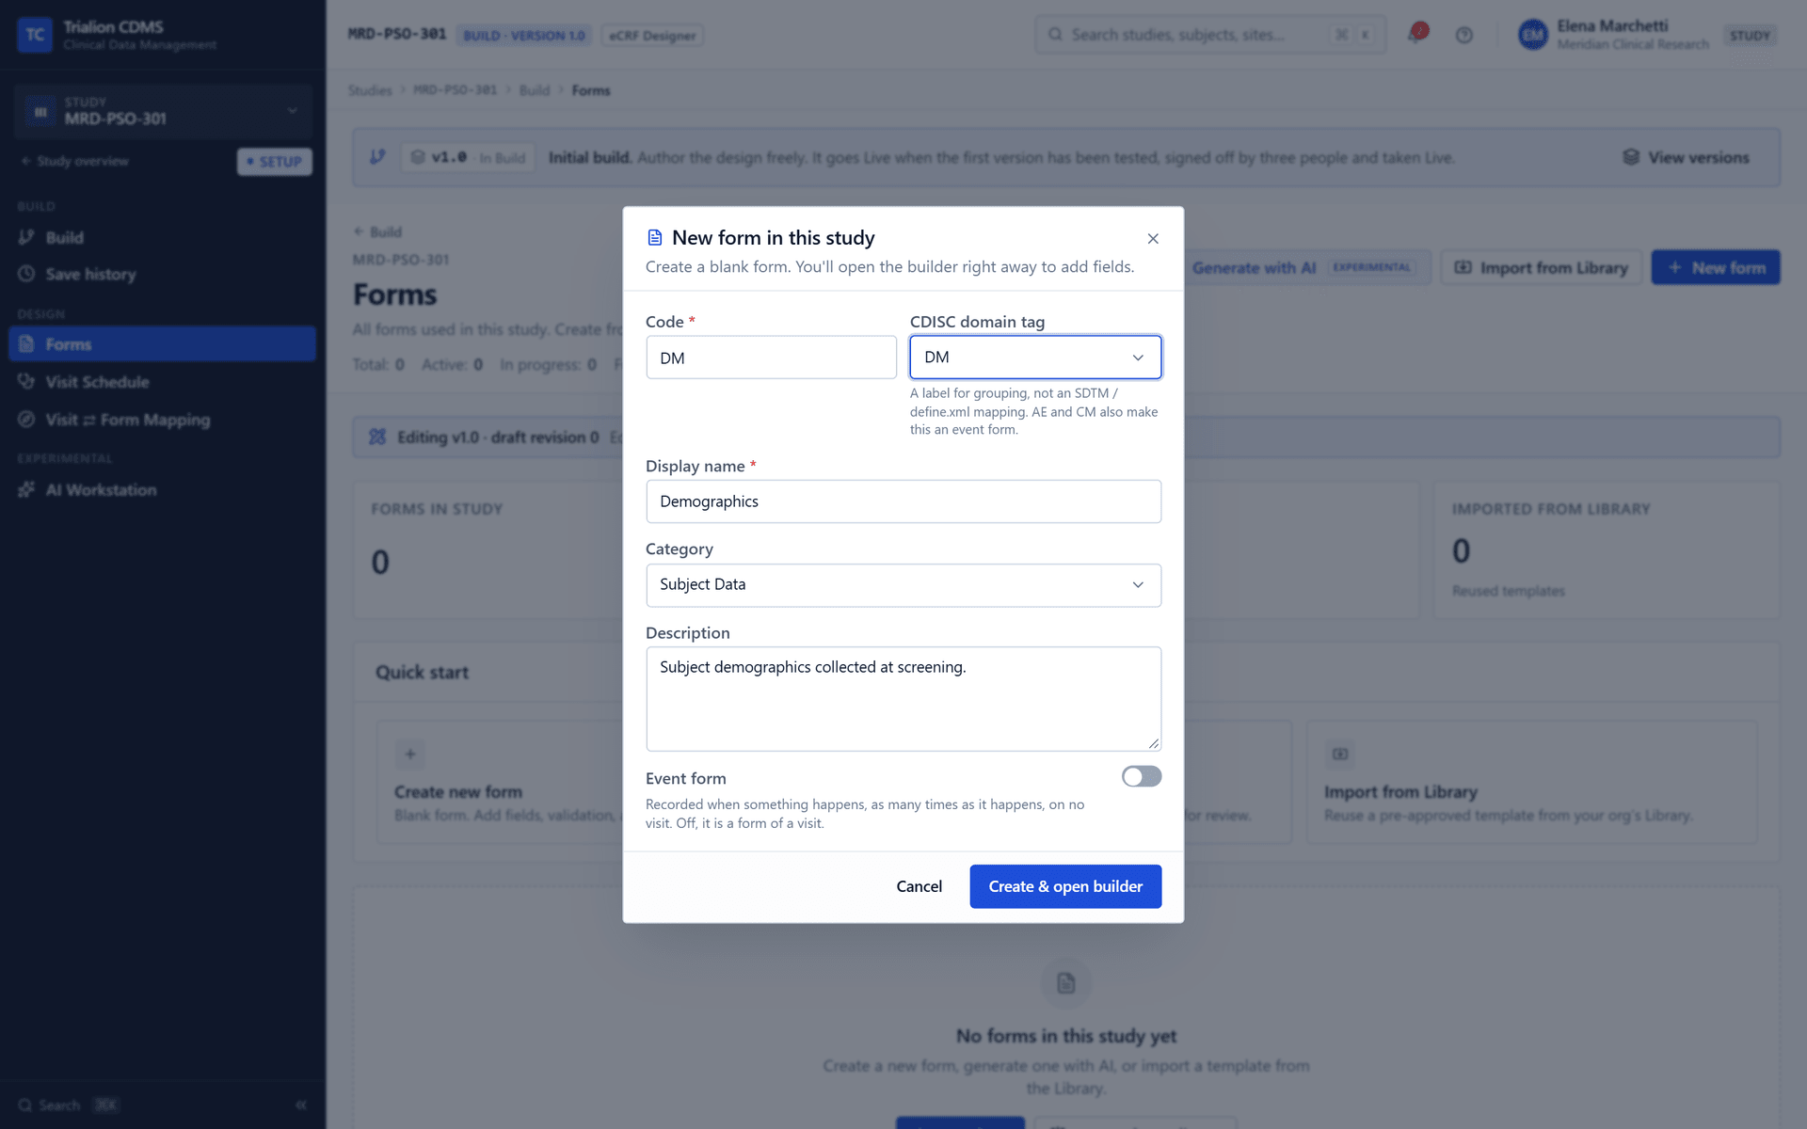Click the back-to-Build link above Forms heading
Screen dimensions: 1807x1129
point(377,232)
